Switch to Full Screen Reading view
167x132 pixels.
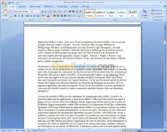[x=127, y=130]
